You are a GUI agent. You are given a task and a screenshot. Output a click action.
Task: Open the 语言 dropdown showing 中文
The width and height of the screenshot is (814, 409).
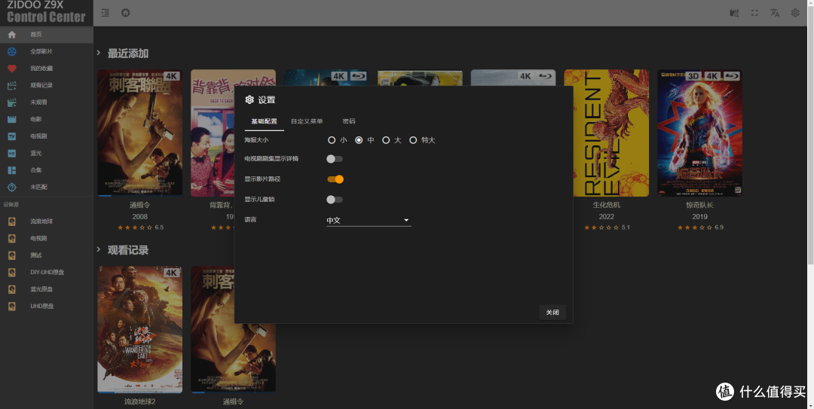click(369, 221)
